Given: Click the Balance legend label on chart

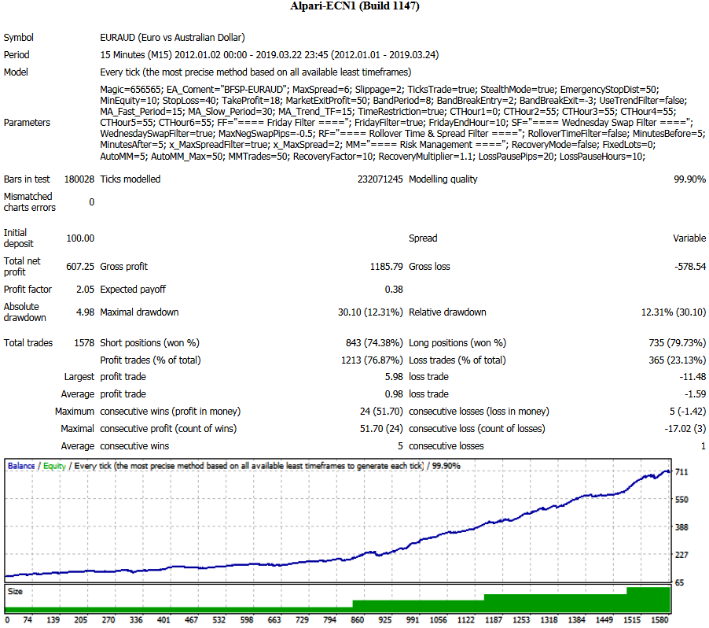Looking at the screenshot, I should coord(21,466).
